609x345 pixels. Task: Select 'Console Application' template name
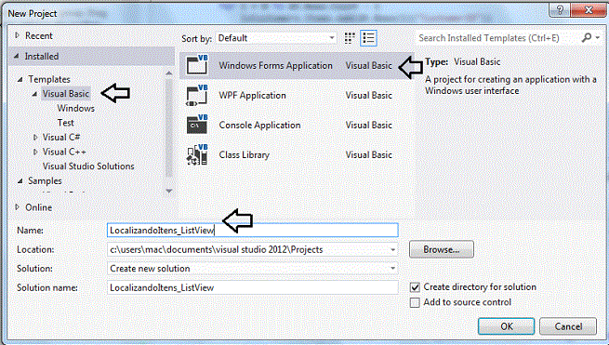[x=259, y=126]
